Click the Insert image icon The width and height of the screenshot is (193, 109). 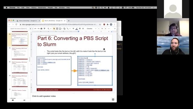coord(60,29)
